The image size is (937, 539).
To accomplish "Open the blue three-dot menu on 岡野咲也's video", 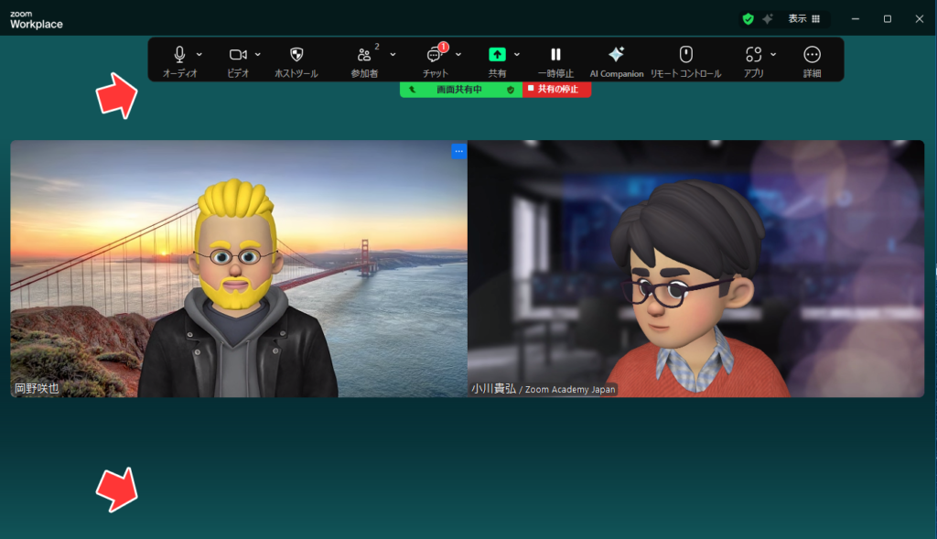I will pyautogui.click(x=459, y=151).
